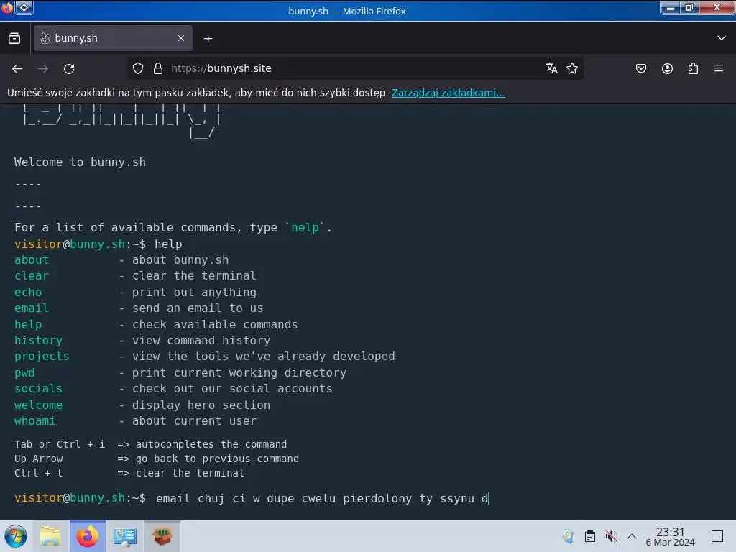Click the 'email' command in help list

(x=32, y=308)
